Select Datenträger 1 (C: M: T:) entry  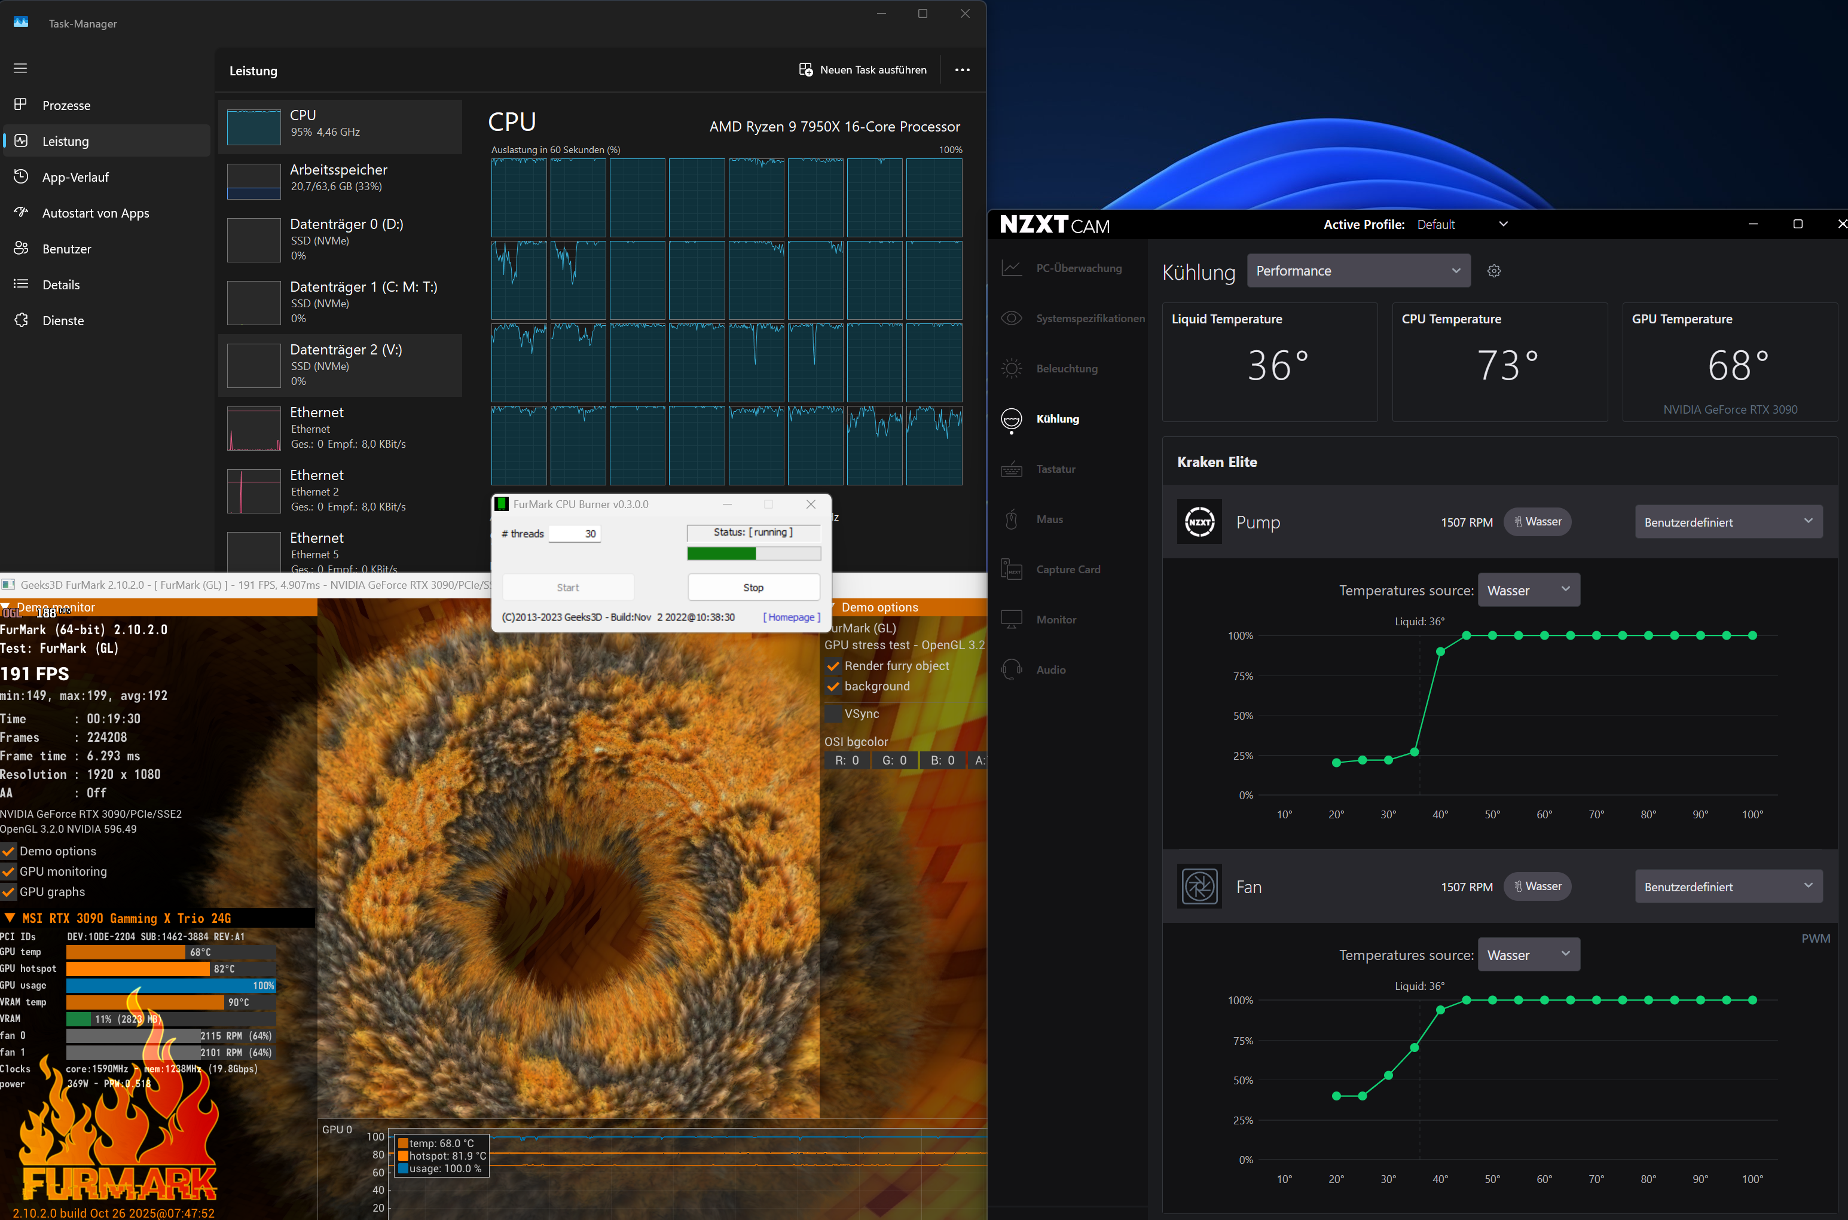(x=340, y=302)
